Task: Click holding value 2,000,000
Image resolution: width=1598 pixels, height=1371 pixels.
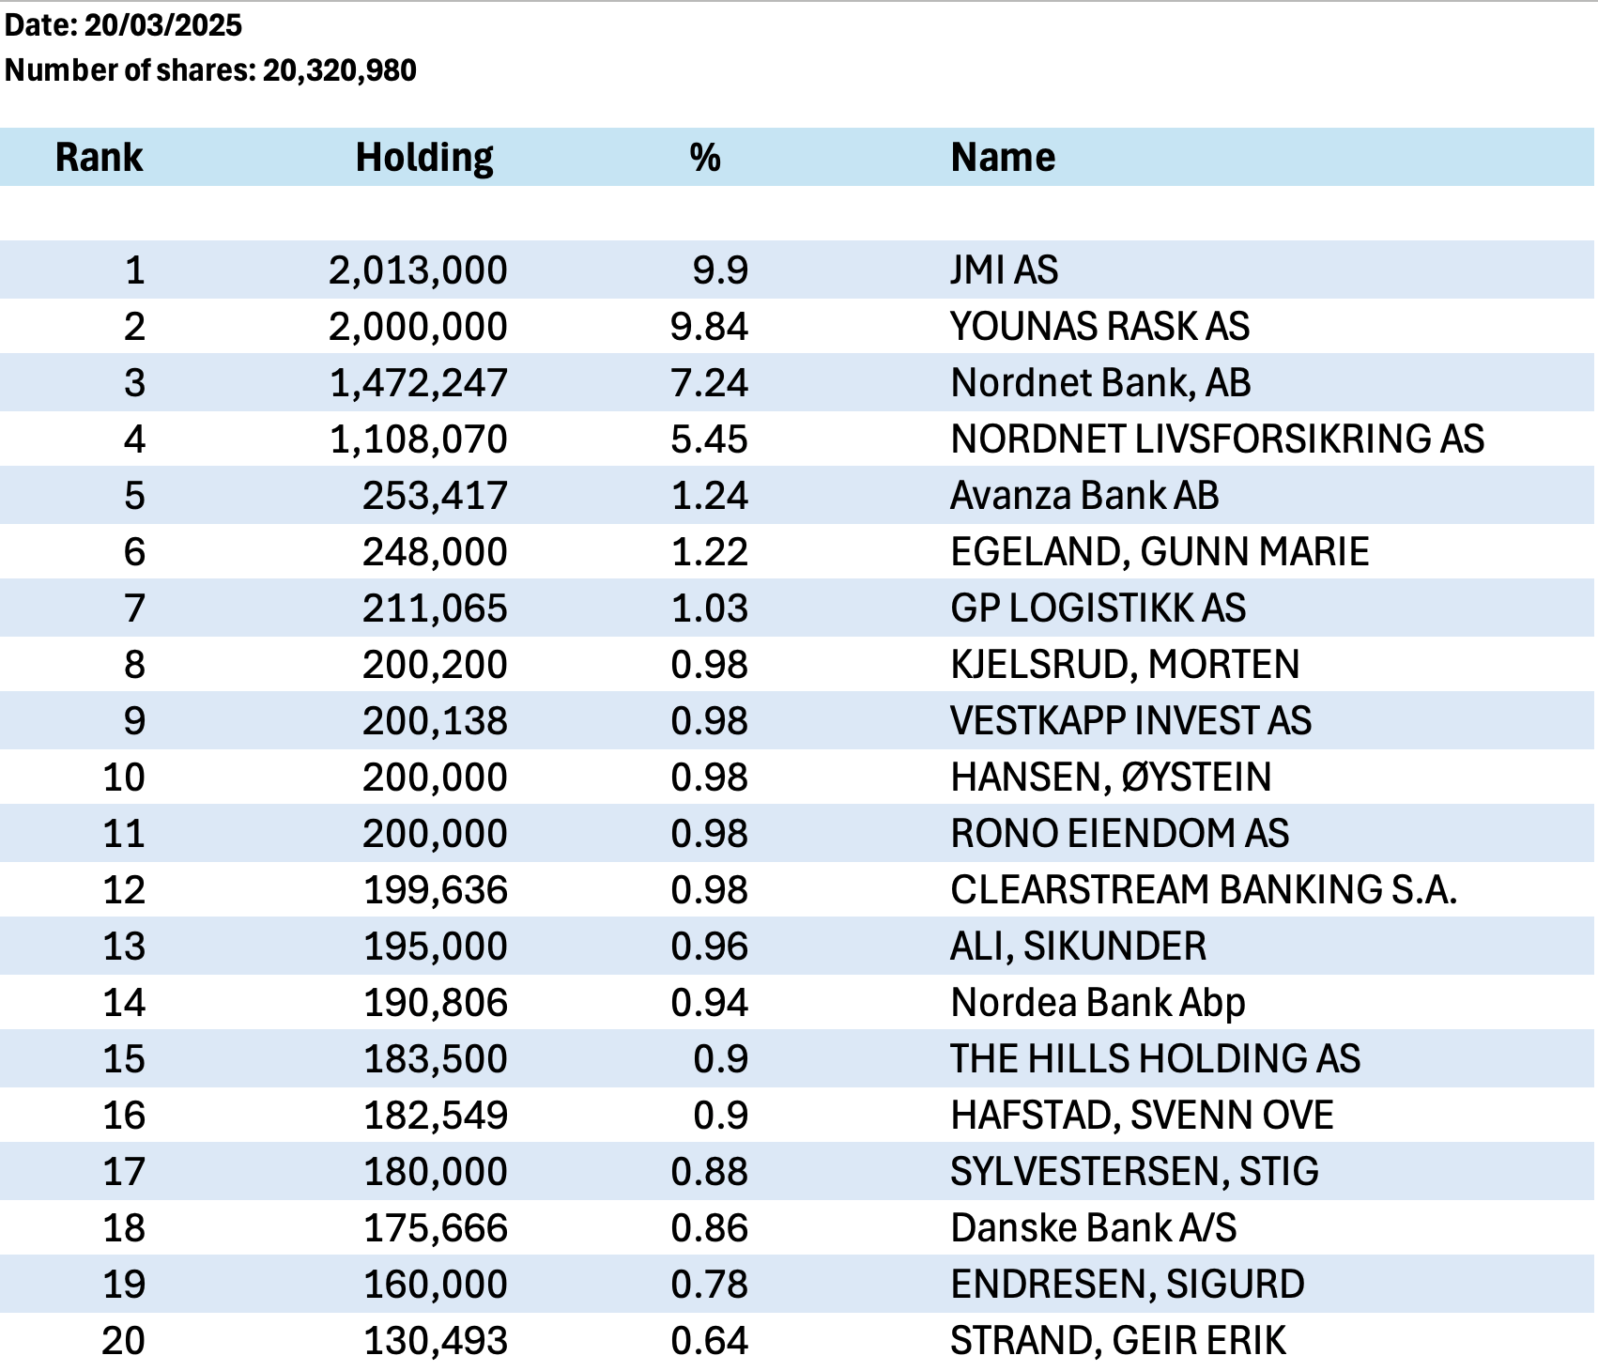Action: [x=418, y=327]
